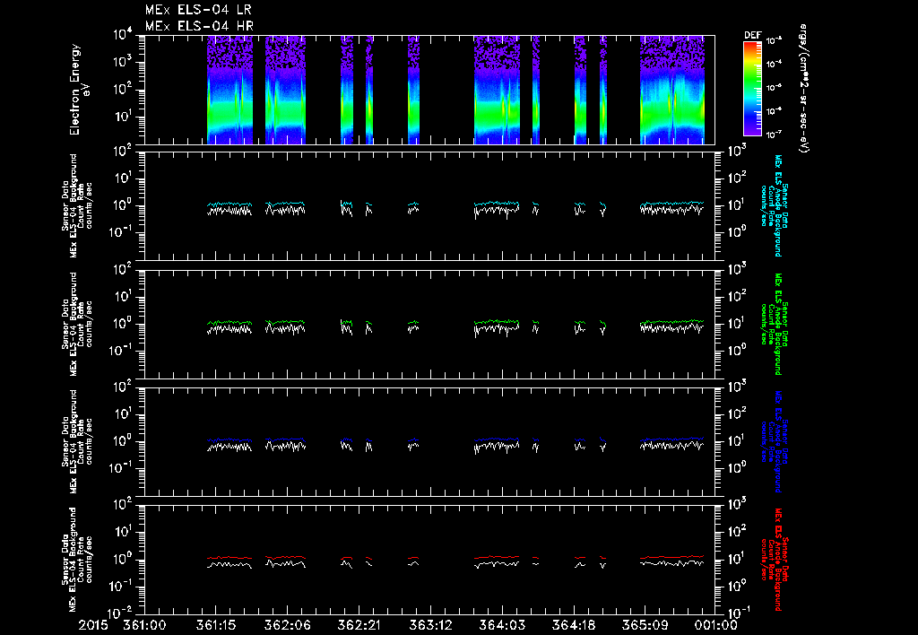The image size is (918, 635).
Task: Click the green count rate trace near 364:03
Action: (x=498, y=322)
